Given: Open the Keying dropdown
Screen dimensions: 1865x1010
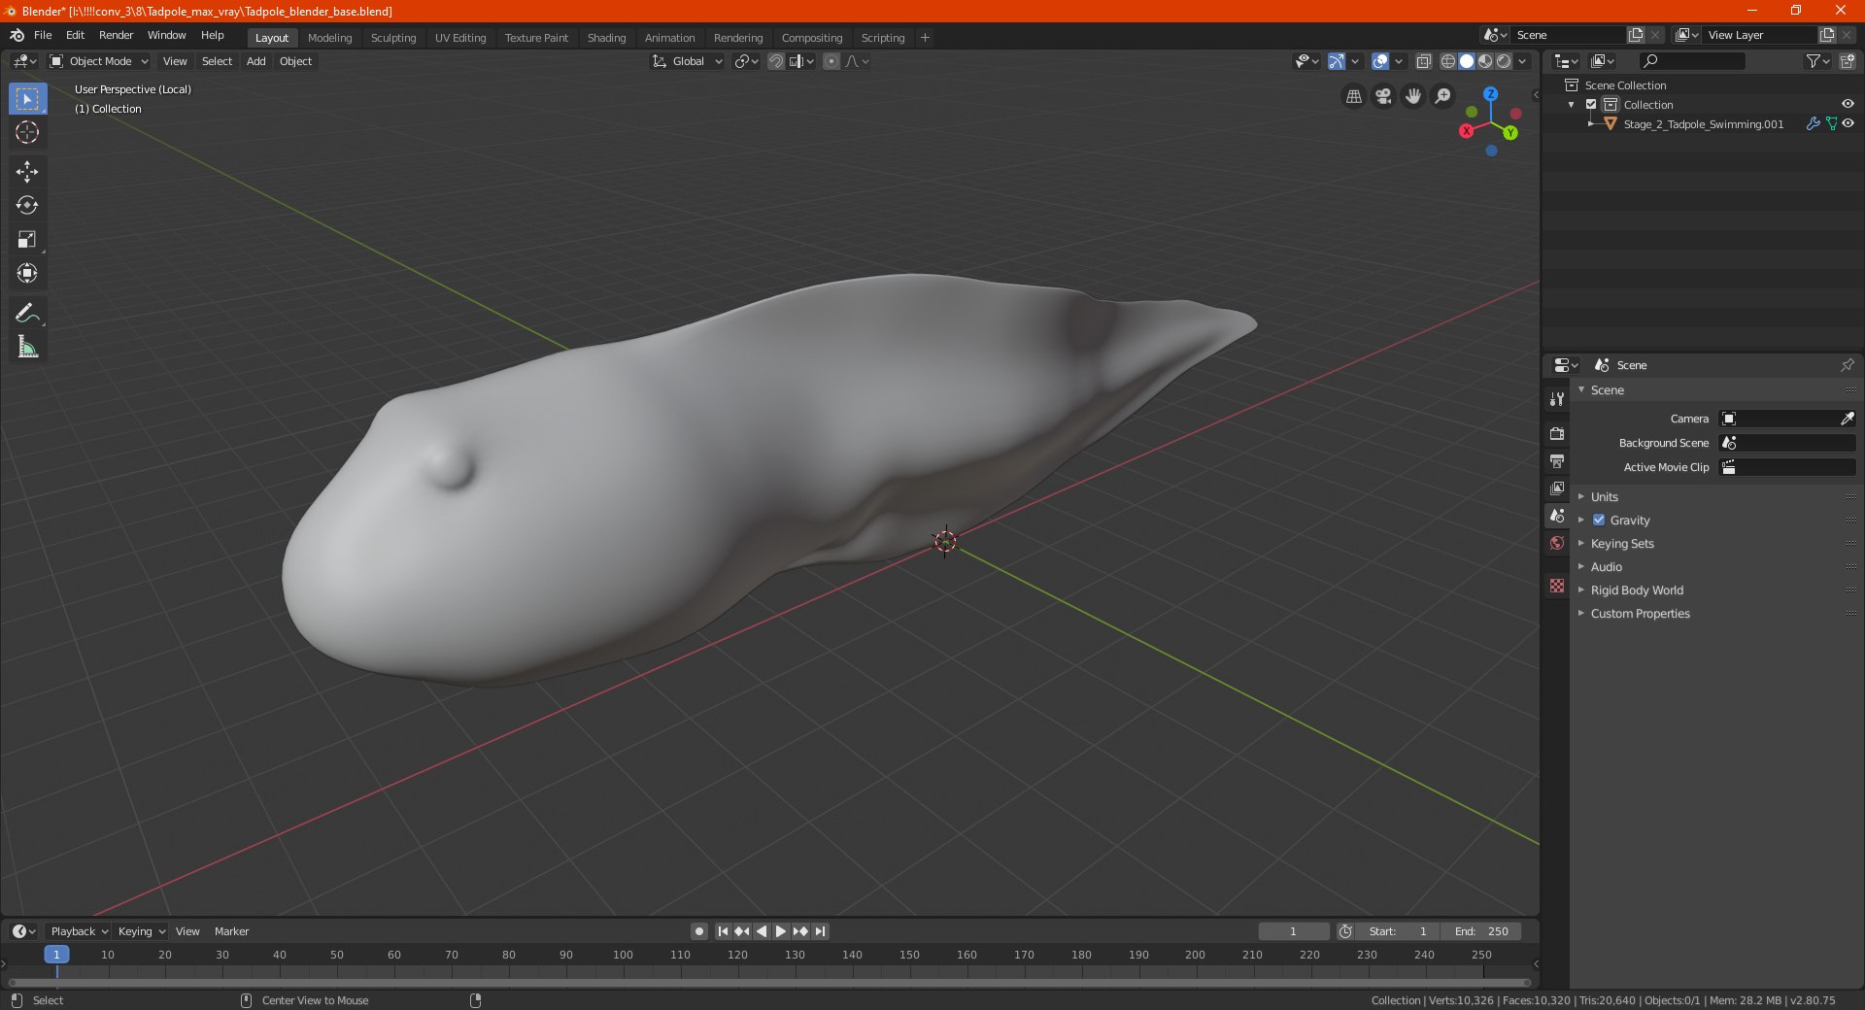Looking at the screenshot, I should tap(141, 931).
